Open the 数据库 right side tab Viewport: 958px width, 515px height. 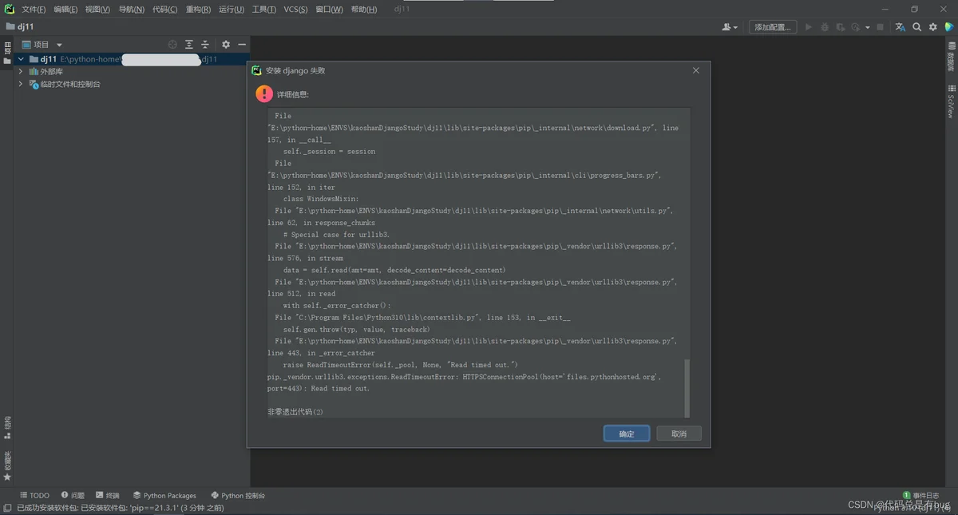(951, 56)
